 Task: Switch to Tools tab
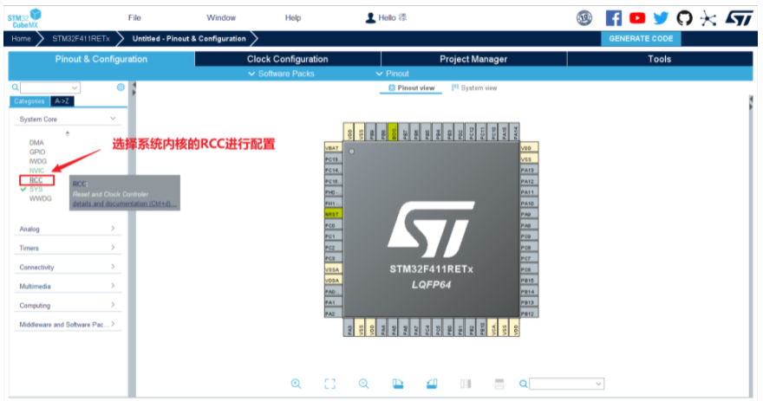(x=659, y=59)
